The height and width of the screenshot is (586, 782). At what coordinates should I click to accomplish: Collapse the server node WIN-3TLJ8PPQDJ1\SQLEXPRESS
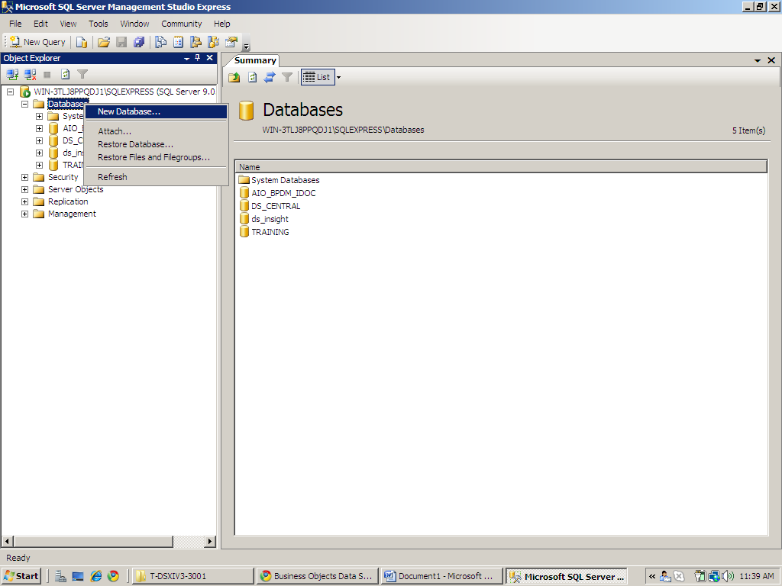click(10, 92)
